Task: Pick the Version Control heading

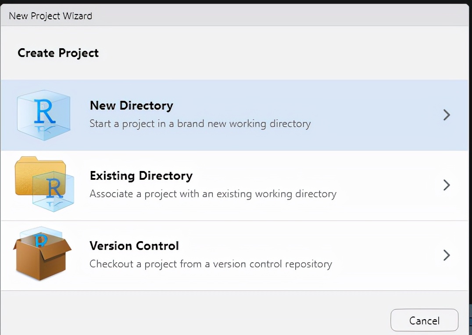Action: pos(134,246)
